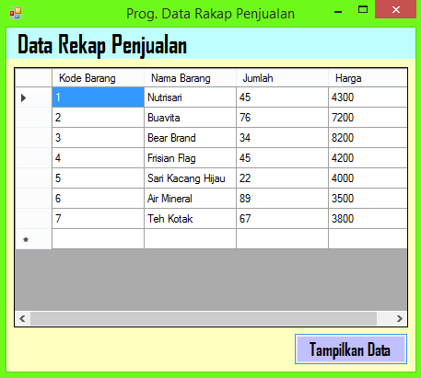Click the Data Rekap Penjualan heading label
421x378 pixels.
coord(102,45)
